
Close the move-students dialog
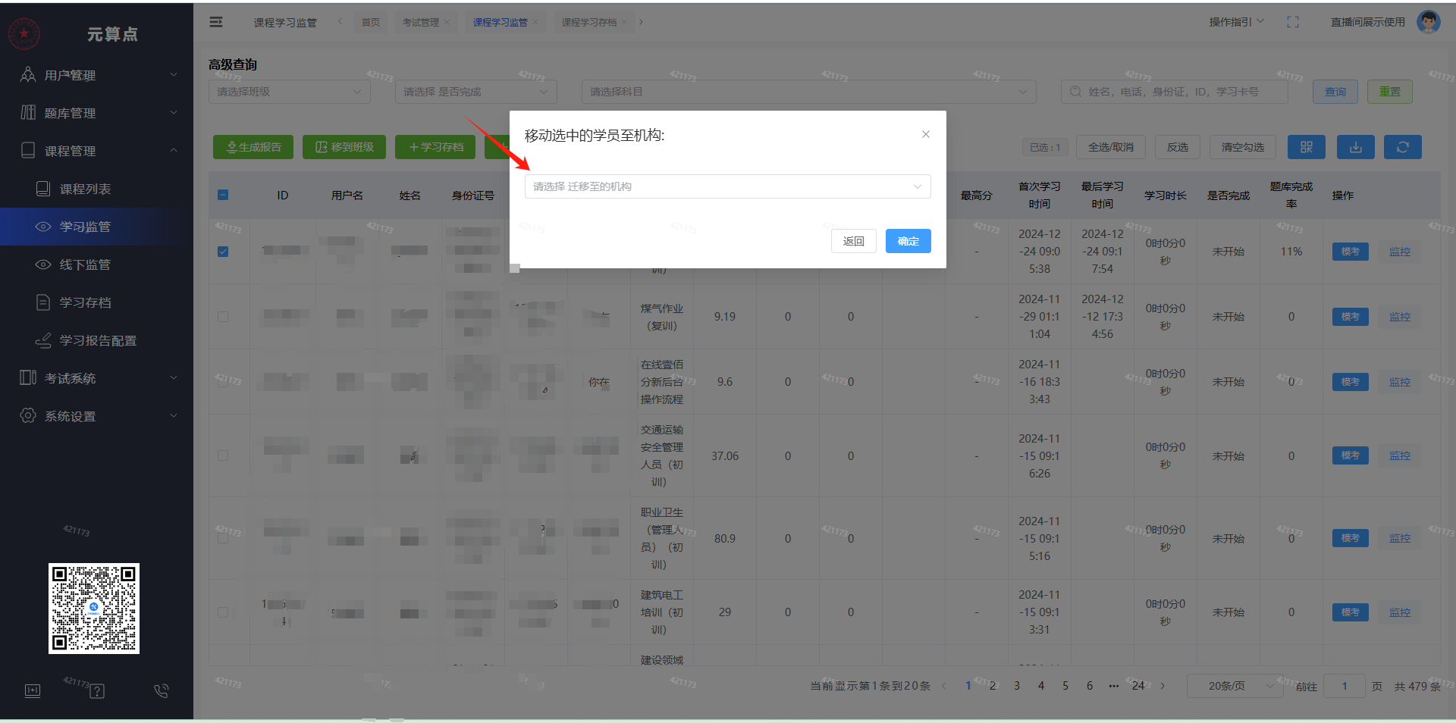926,134
